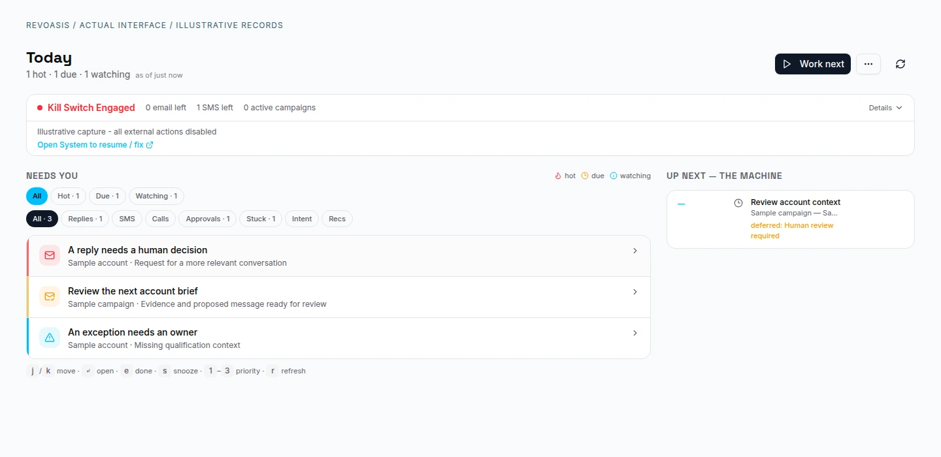
Task: Click '0 active campaigns' counter
Action: [x=280, y=108]
